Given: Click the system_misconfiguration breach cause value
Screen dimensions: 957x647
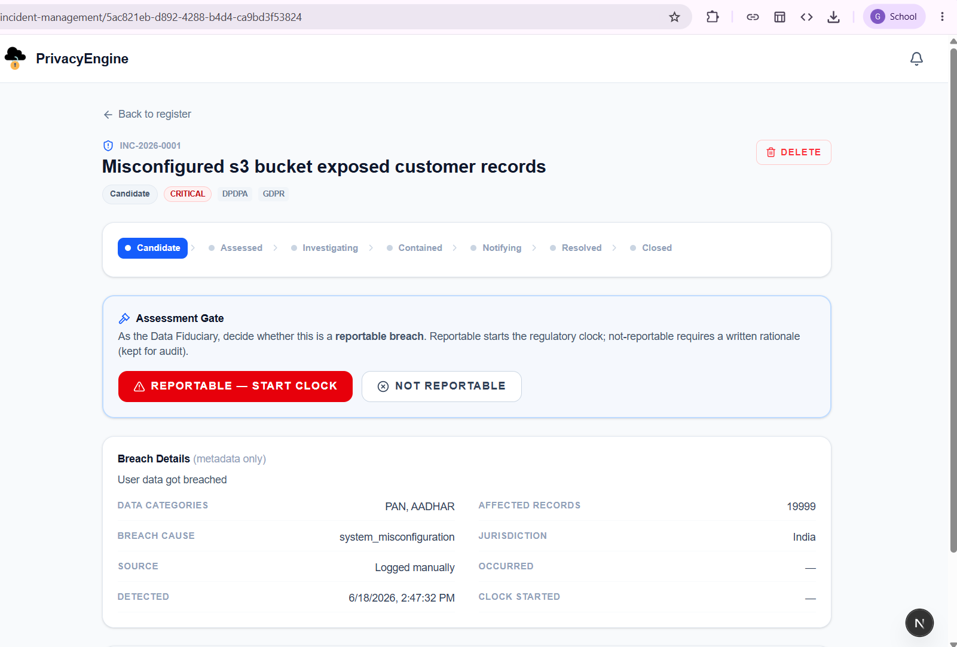Looking at the screenshot, I should (x=397, y=537).
